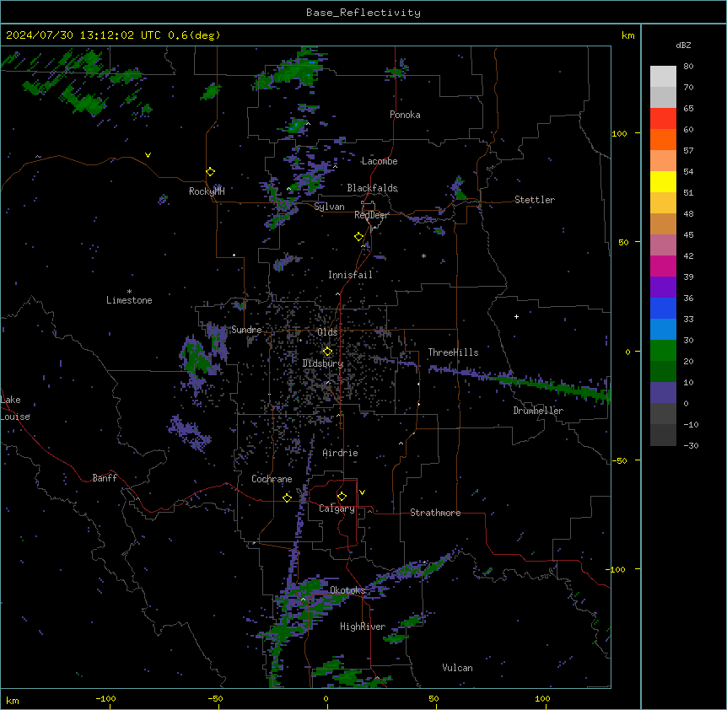Click the Innisfail city label

(x=350, y=275)
